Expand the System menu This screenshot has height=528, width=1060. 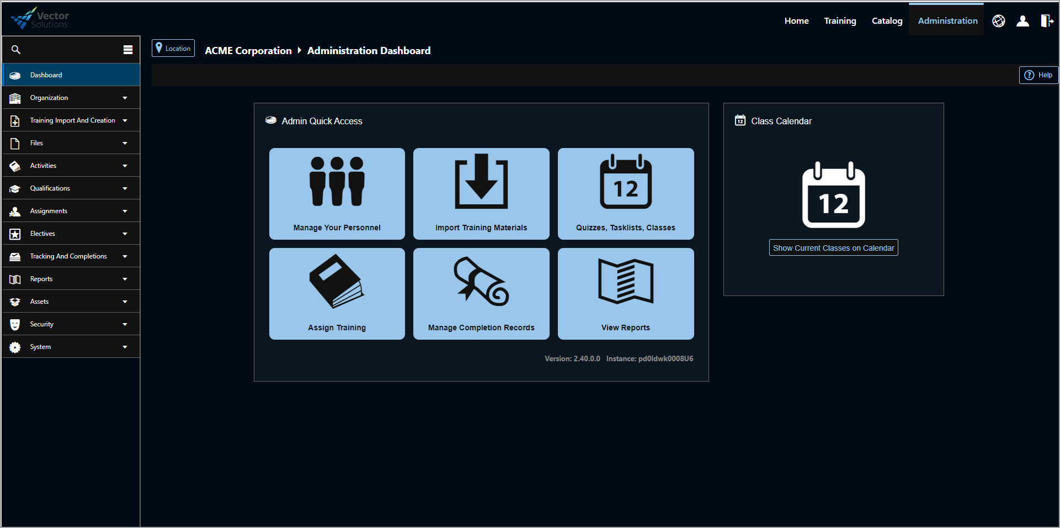point(71,346)
